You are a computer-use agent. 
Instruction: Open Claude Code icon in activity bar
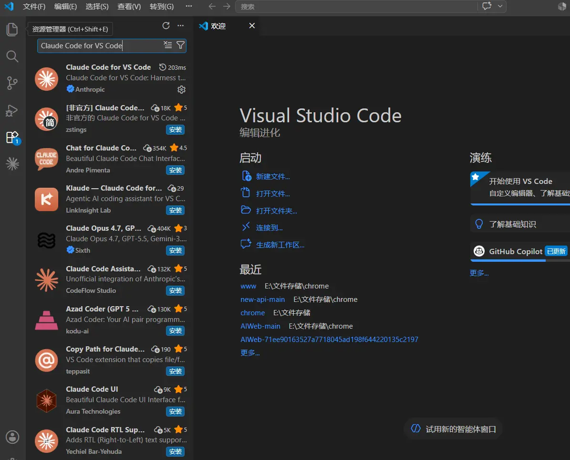(12, 164)
